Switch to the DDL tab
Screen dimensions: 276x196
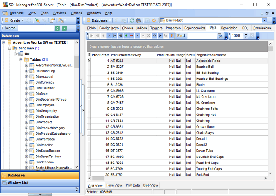245,28
